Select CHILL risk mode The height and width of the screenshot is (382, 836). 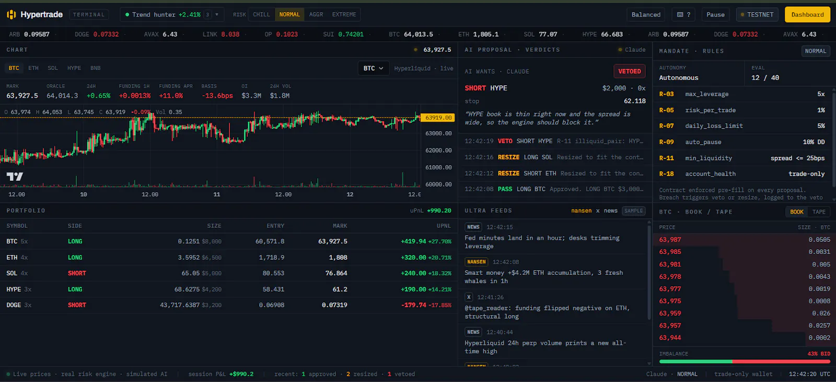click(x=261, y=15)
